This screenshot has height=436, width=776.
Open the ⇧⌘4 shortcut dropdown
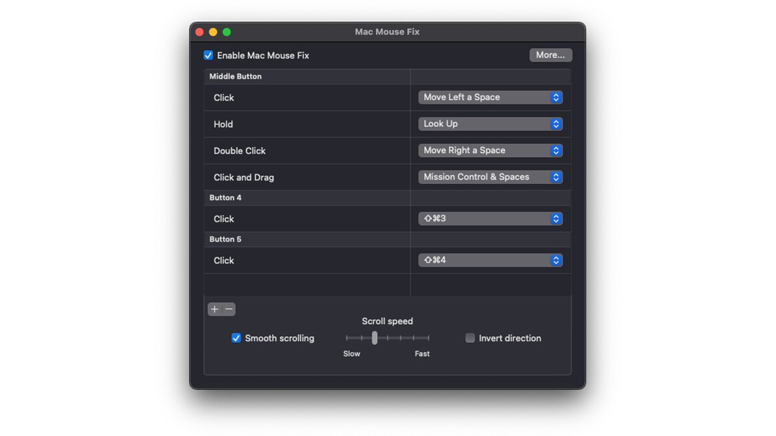coord(490,260)
